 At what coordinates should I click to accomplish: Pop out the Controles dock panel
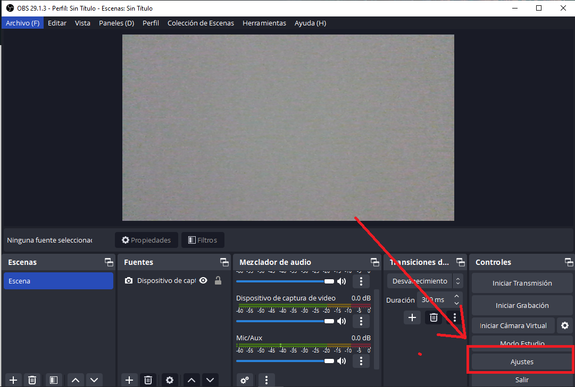[x=569, y=262]
